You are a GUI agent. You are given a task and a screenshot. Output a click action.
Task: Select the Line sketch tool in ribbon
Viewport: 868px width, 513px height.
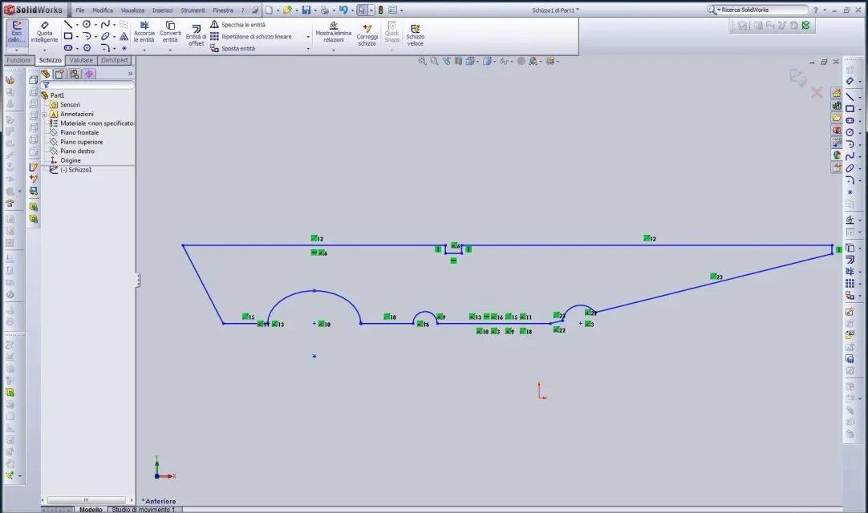[x=68, y=24]
